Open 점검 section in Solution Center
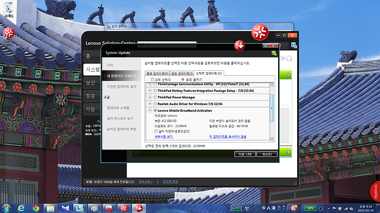Image resolution: width=380 pixels, height=213 pixels. (x=92, y=96)
